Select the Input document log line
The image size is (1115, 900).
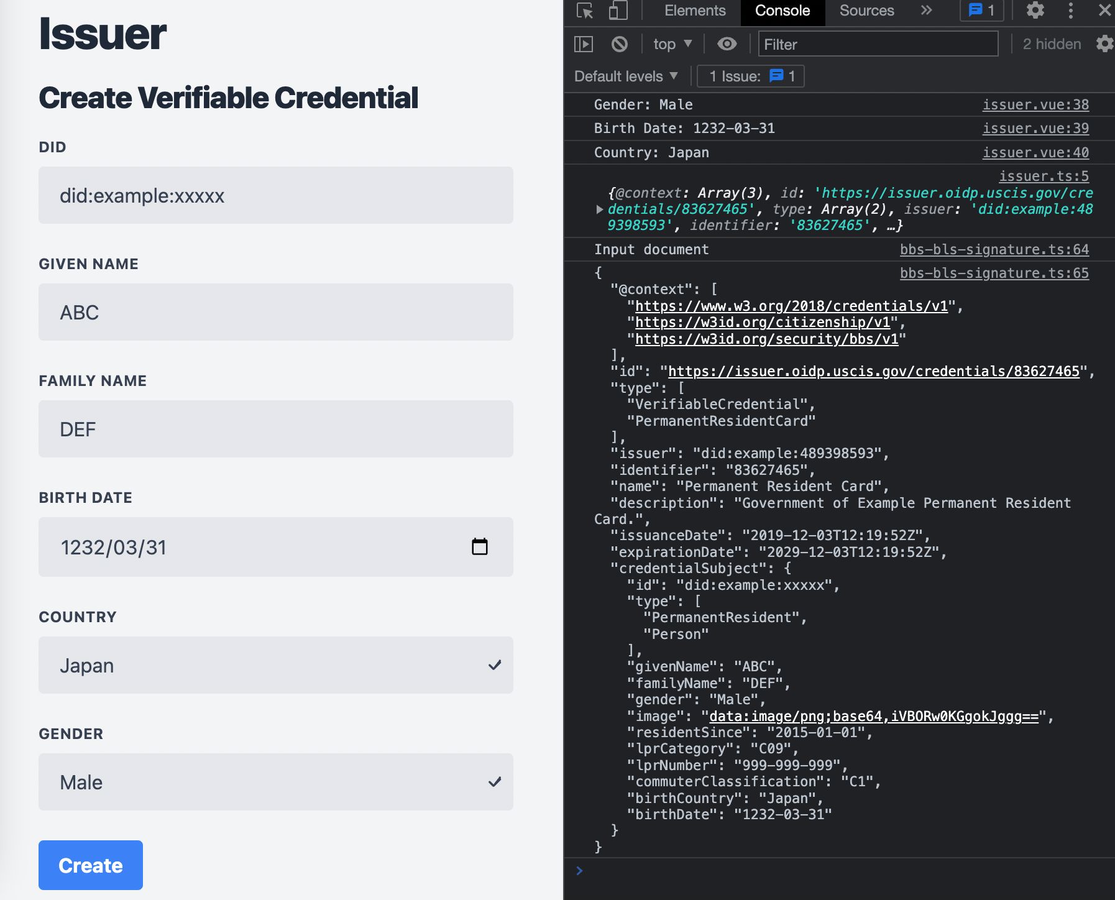point(651,249)
